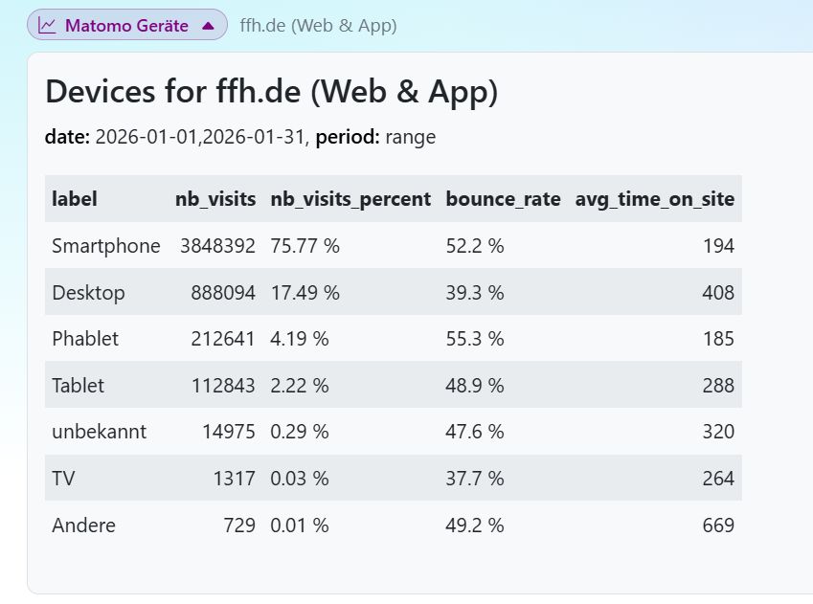Screen dimensions: 813x604
Task: Click the Devices for ffh.de heading
Action: [x=271, y=92]
